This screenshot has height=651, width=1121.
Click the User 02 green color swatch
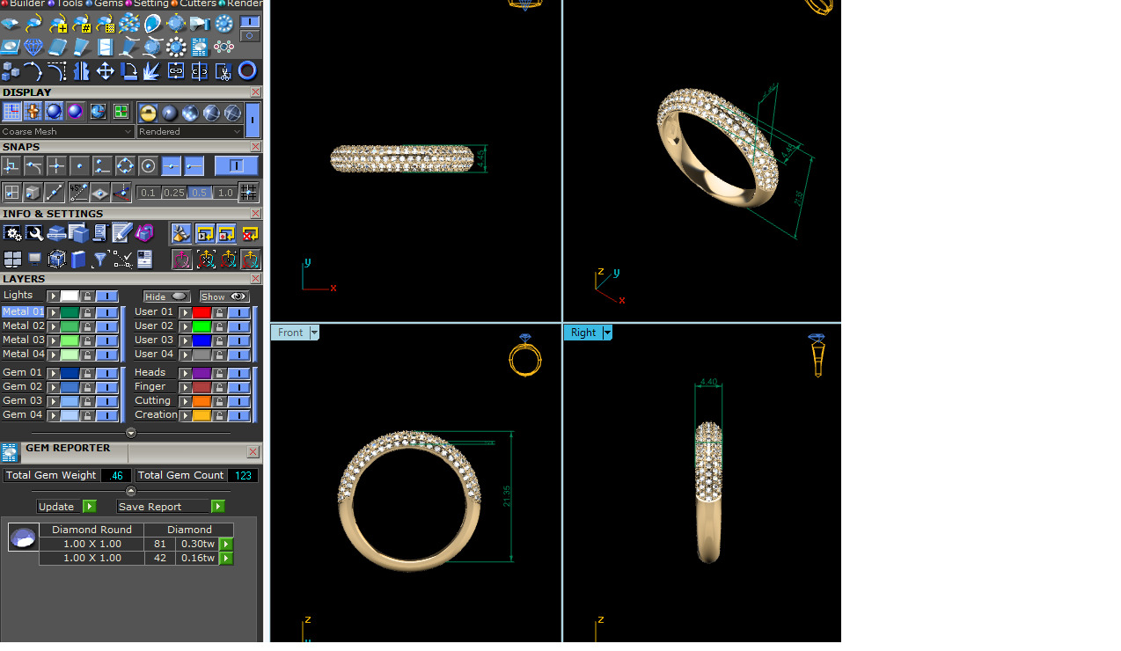pos(201,326)
